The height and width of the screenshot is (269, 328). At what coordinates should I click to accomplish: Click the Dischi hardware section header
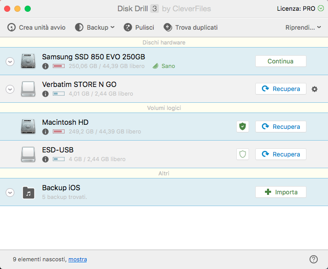coord(164,42)
